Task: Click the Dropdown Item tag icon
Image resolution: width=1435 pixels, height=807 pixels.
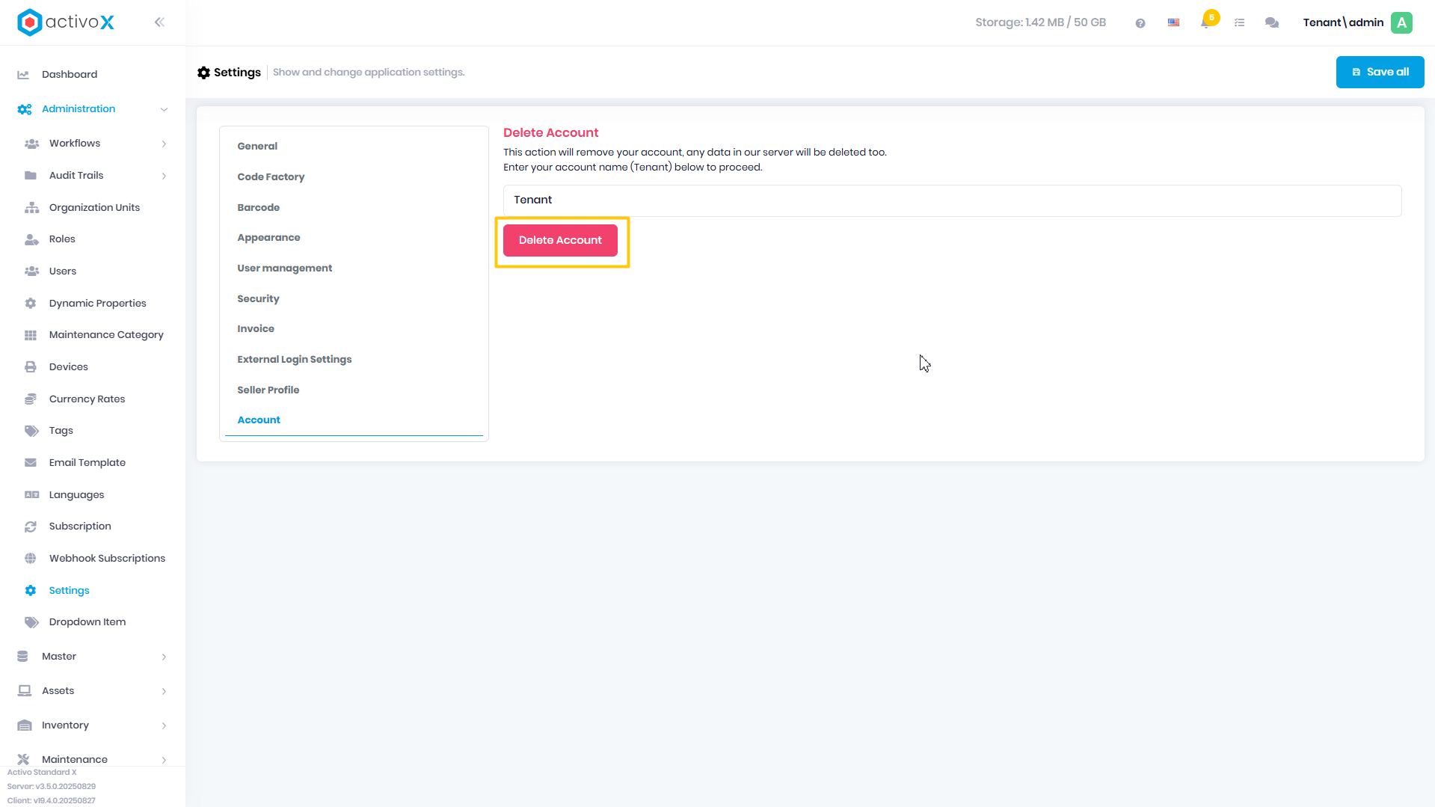Action: [31, 622]
